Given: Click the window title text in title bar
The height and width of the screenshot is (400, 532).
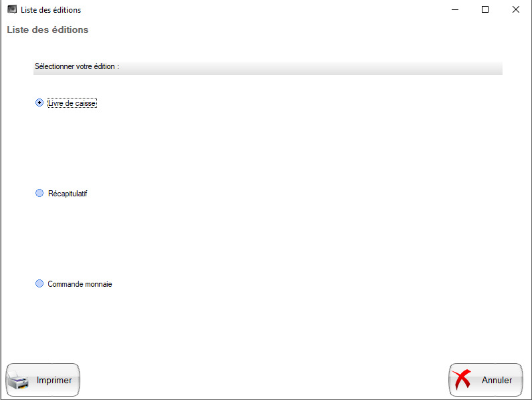Looking at the screenshot, I should click(51, 10).
